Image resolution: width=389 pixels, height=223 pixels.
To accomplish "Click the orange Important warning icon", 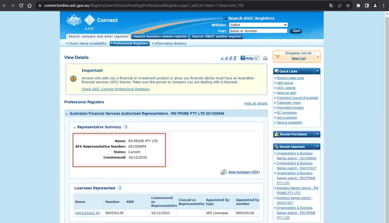I will coord(73,79).
